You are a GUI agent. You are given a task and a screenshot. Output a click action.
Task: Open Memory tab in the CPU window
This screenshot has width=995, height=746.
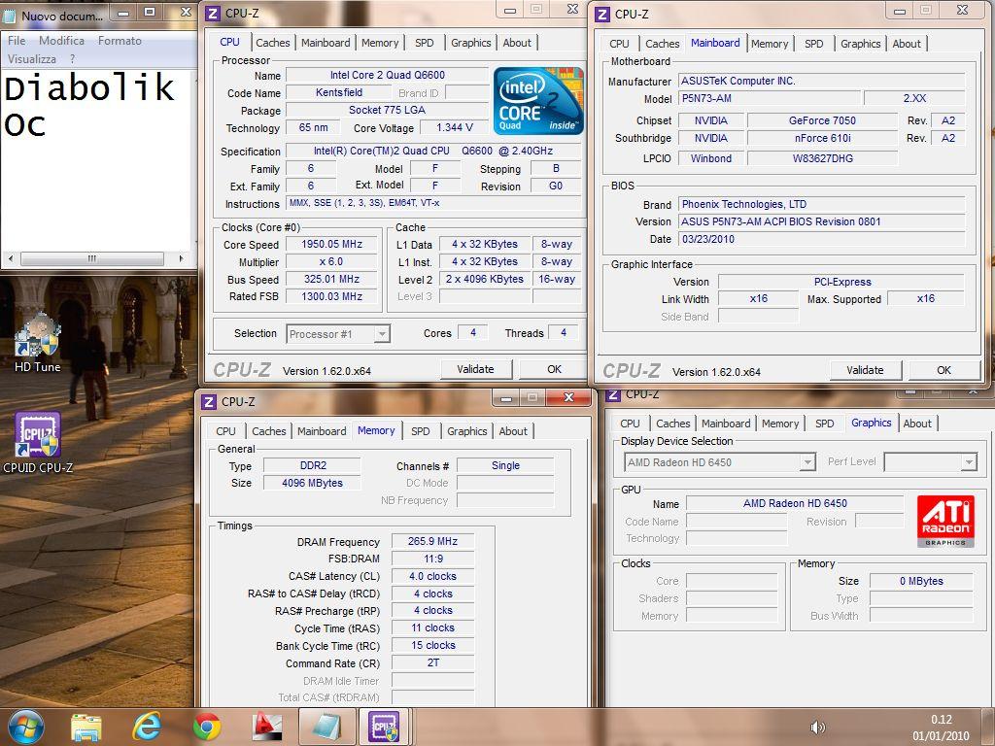(380, 43)
